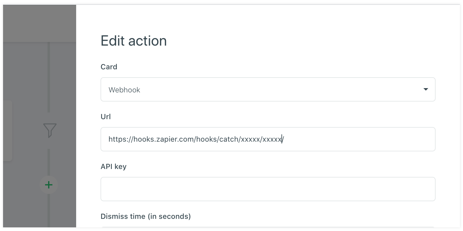Click connector line below the plus icon
Image resolution: width=463 pixels, height=231 pixels.
pos(49,213)
